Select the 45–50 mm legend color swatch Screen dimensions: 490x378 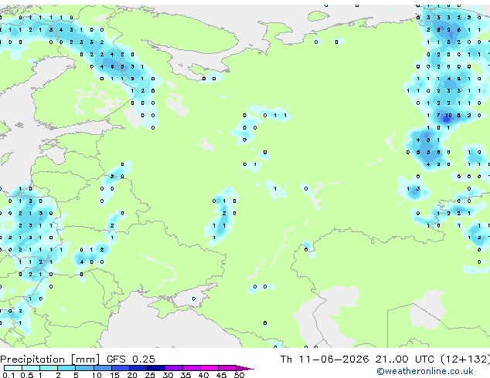pos(227,368)
